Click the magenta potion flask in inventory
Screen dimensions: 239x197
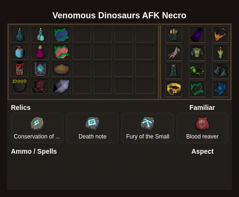tap(40, 52)
